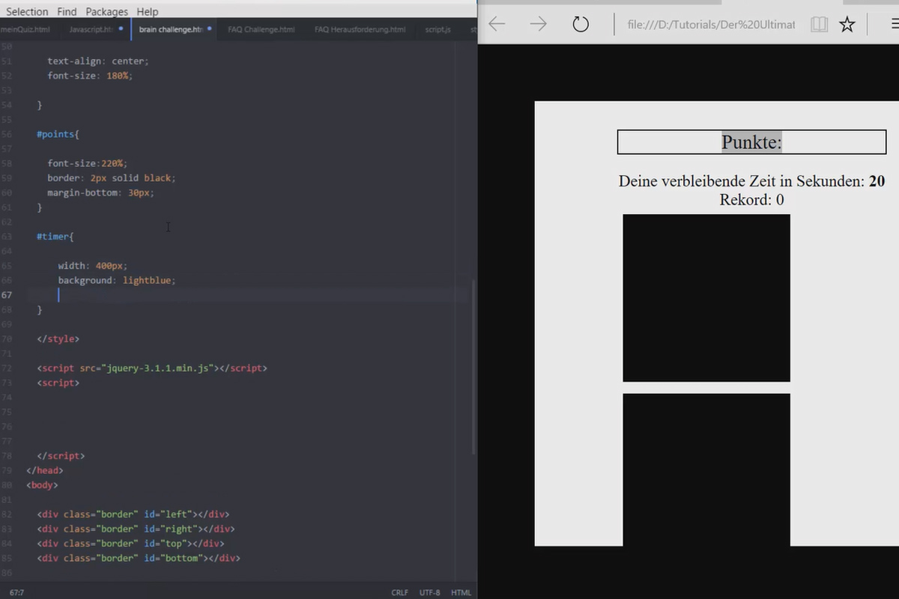Screen dimensions: 899x599
Task: Click the '#timer{' selector line
Action: tap(55, 237)
